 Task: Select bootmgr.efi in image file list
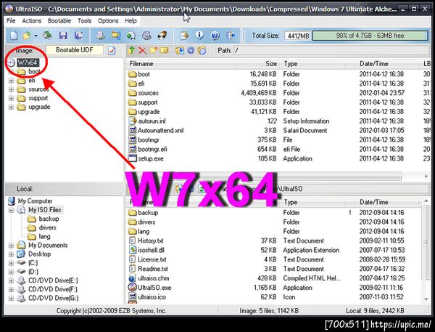click(152, 150)
